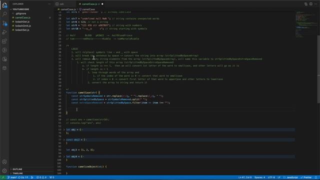Open the notifications bell in status bar
This screenshot has width=320, height=180.
(x=316, y=177)
